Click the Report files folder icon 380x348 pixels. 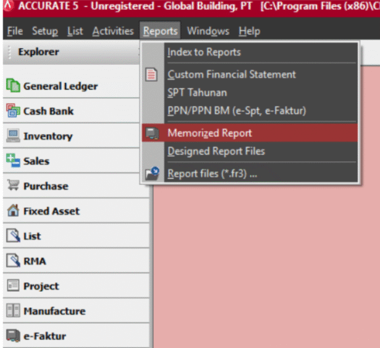coord(152,174)
